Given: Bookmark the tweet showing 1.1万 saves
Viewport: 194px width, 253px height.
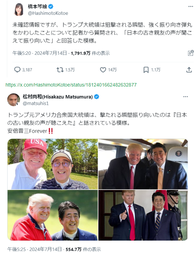Looking at the screenshot, I should pyautogui.click(x=146, y=70).
